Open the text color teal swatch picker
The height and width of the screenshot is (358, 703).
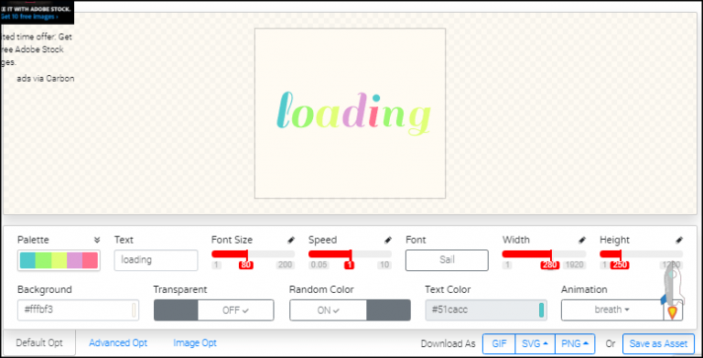pos(541,310)
